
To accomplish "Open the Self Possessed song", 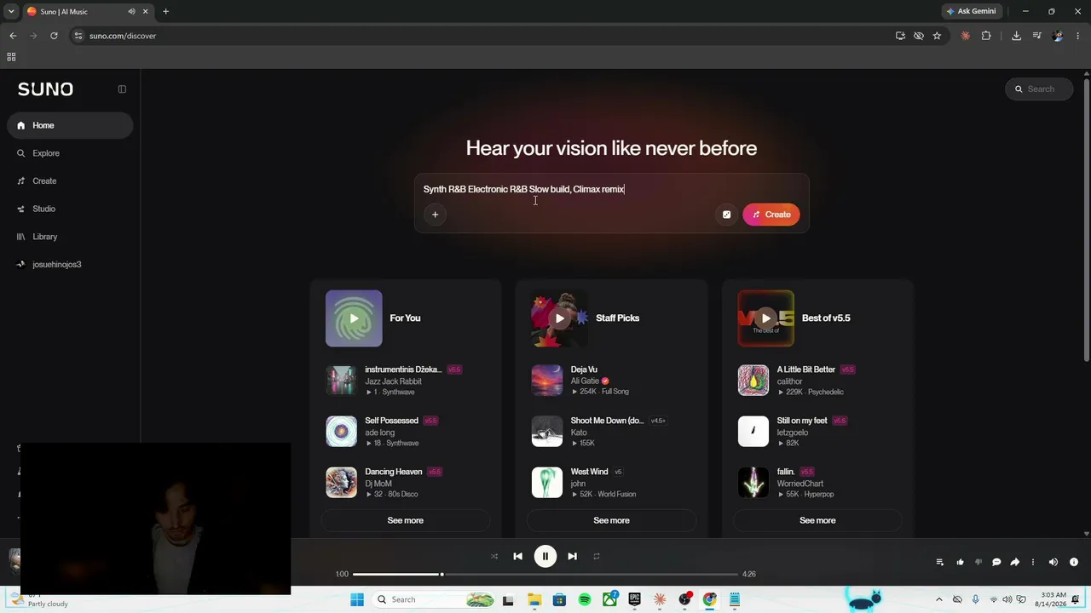I will point(391,421).
